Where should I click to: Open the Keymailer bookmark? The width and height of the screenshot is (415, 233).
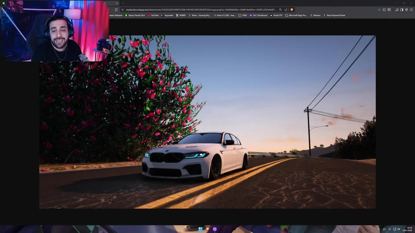(167, 15)
